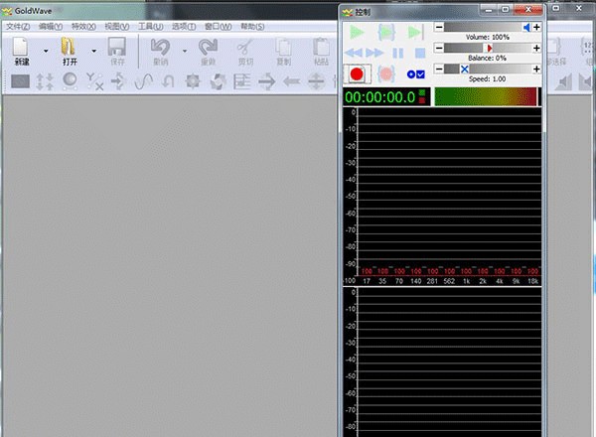596x437 pixels.
Task: Decrease Speed with the minus button
Action: tap(439, 69)
